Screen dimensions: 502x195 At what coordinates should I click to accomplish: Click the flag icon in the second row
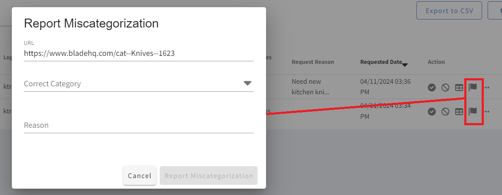(473, 111)
